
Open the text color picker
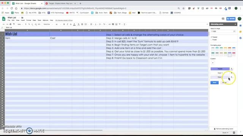tap(74, 24)
